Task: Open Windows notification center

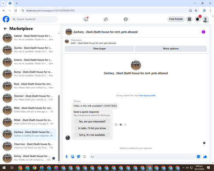Action: (208, 168)
